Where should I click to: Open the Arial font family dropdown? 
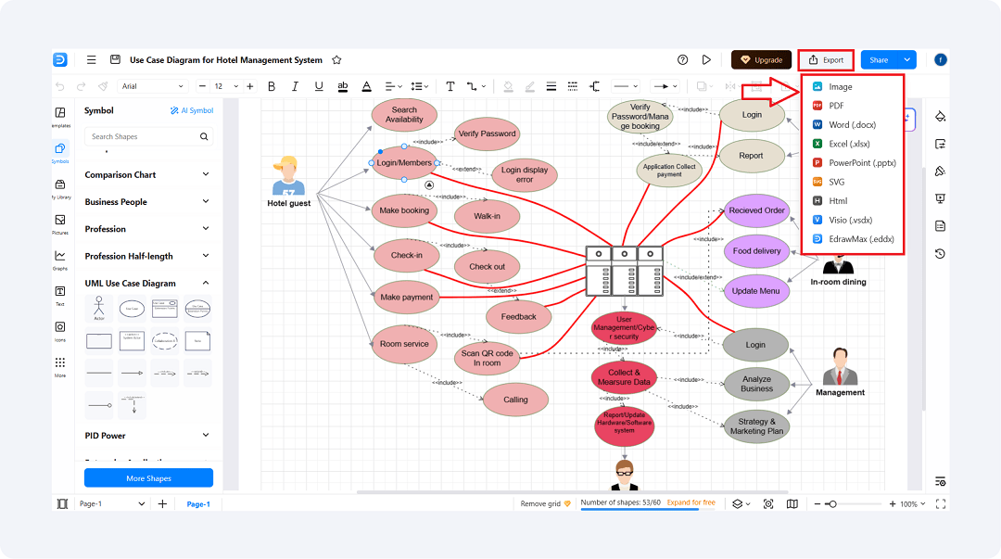[153, 86]
